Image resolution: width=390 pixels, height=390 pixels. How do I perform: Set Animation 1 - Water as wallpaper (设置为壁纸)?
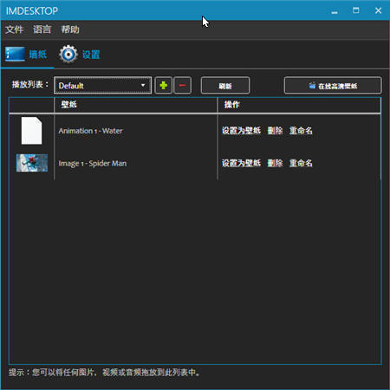tap(241, 131)
